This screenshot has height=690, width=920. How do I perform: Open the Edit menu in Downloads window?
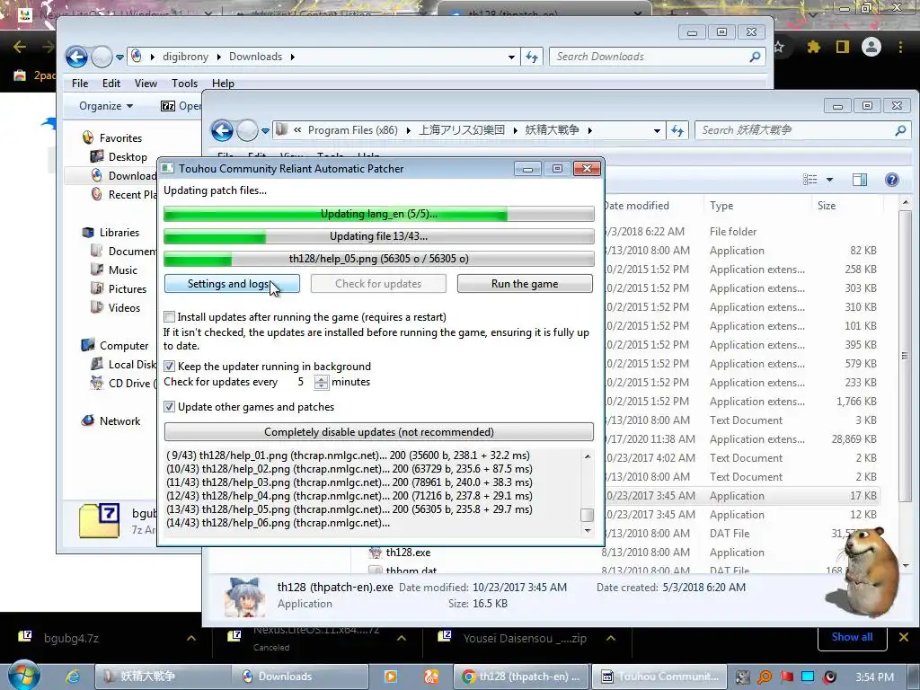click(111, 84)
